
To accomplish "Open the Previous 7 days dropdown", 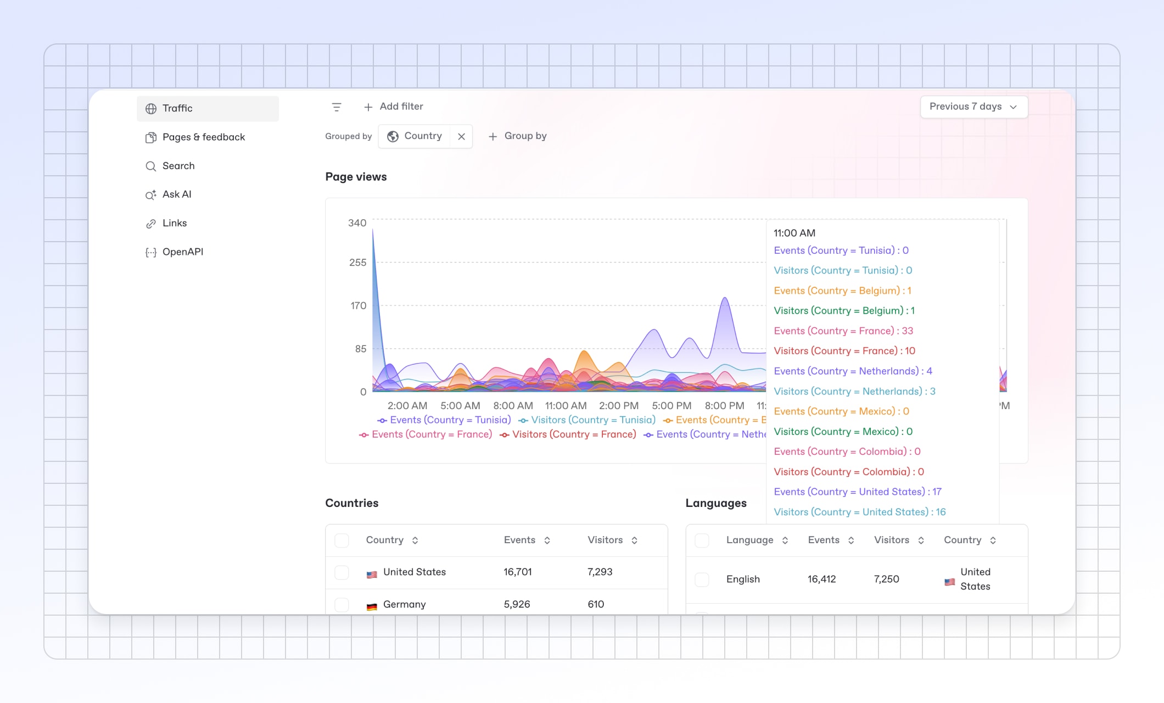I will [973, 107].
